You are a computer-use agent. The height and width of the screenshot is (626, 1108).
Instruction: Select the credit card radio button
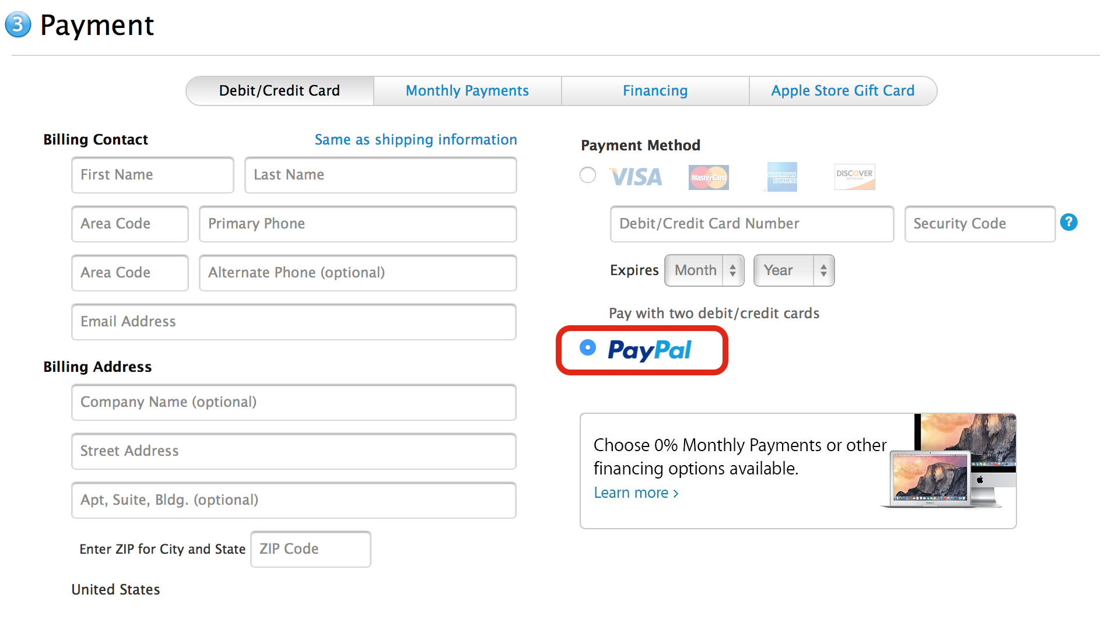pyautogui.click(x=588, y=175)
